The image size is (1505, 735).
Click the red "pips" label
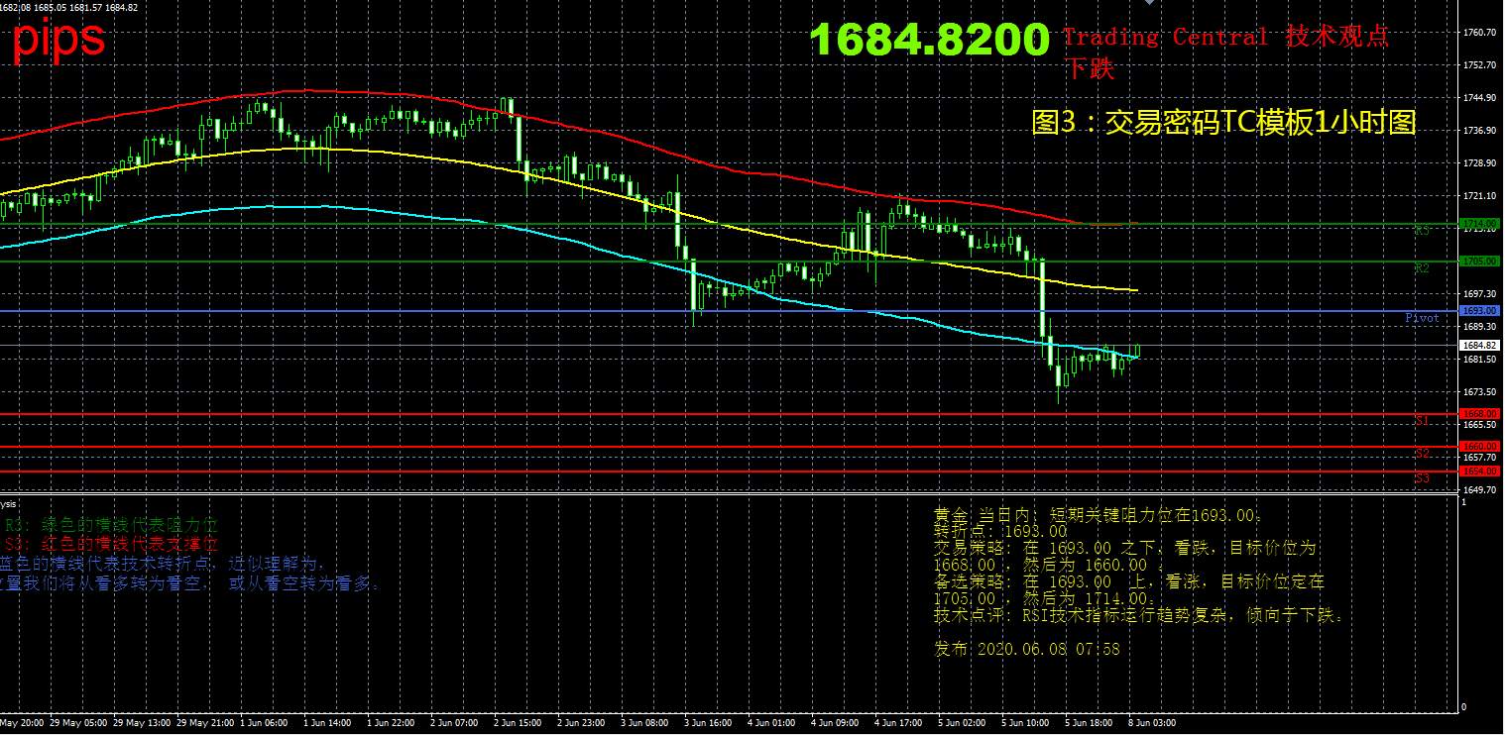click(x=58, y=40)
